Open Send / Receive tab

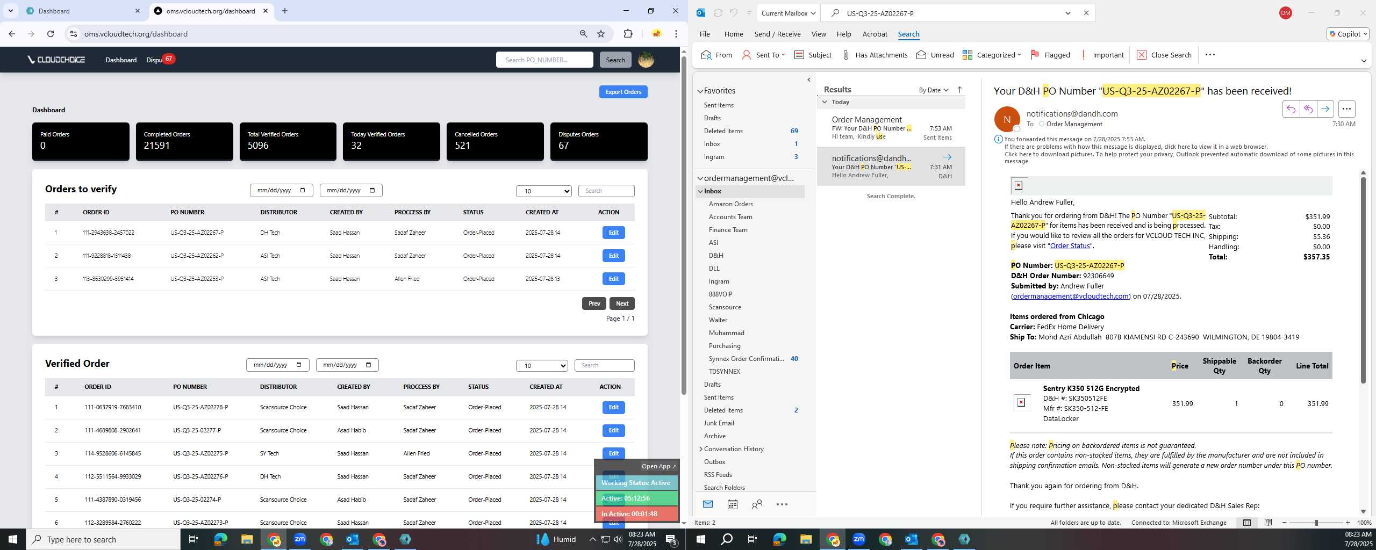777,34
